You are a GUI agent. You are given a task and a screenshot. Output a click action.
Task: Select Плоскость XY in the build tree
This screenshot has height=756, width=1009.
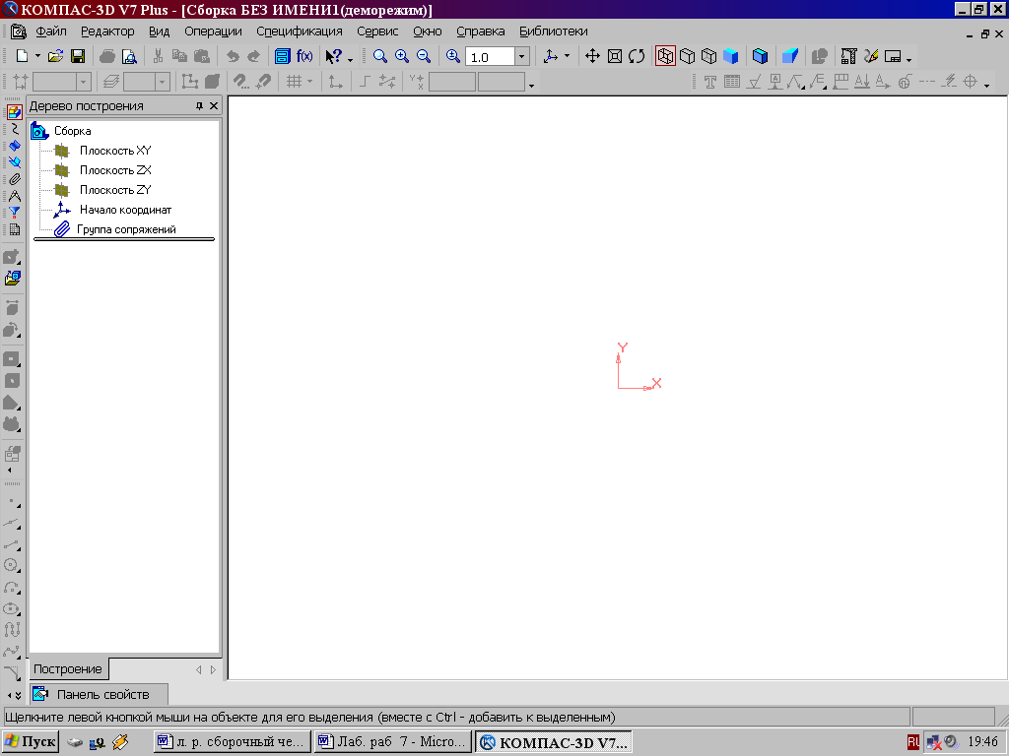[x=115, y=151]
